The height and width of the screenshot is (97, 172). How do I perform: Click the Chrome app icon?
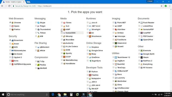pos(13,23)
